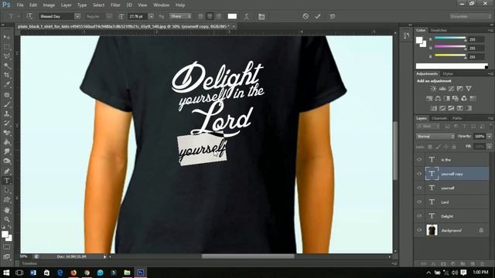Add a Photo Filter adjustment
Image resolution: width=495 pixels, height=278 pixels.
tap(456, 98)
